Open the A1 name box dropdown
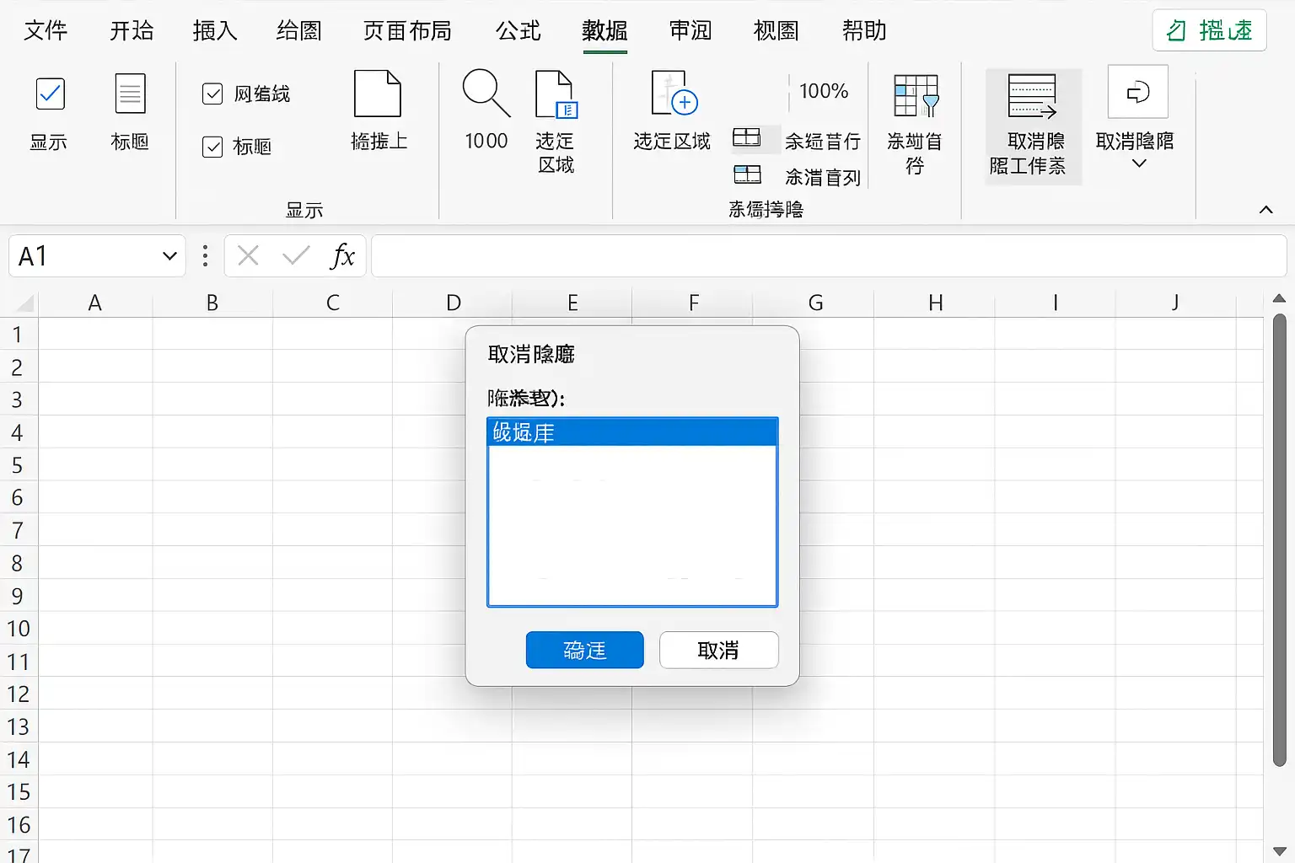This screenshot has height=863, width=1295. [169, 256]
